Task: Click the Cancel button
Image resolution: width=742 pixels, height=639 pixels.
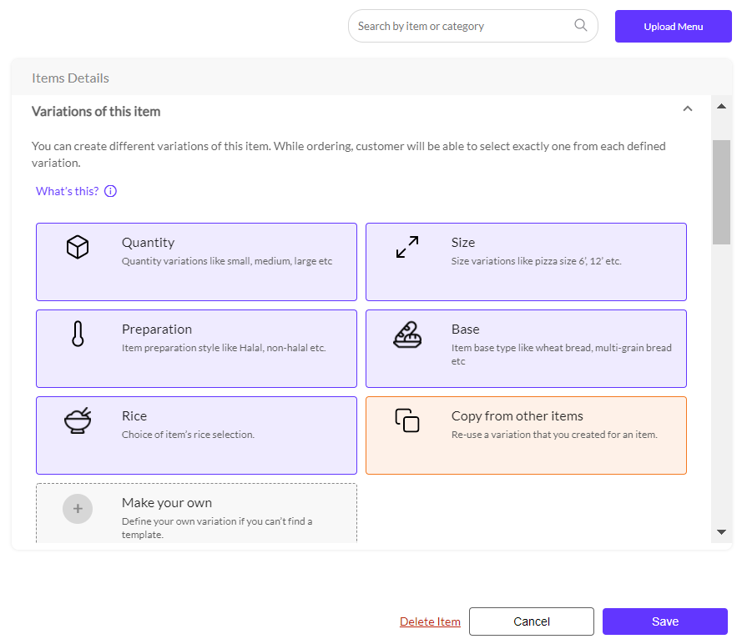Action: pos(531,621)
